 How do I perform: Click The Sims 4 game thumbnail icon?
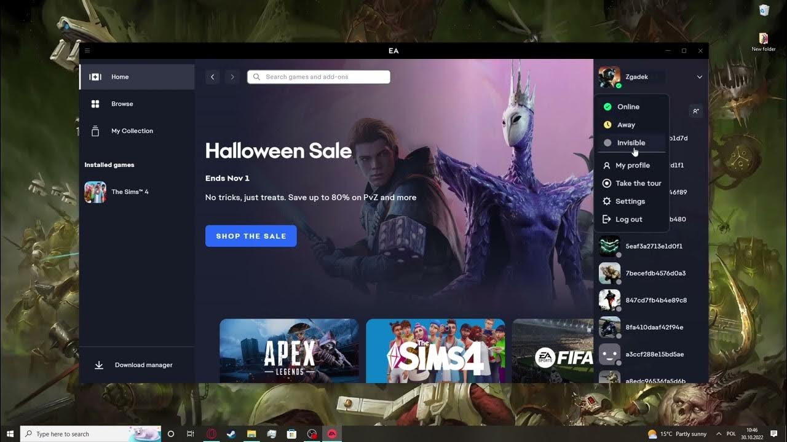point(95,192)
